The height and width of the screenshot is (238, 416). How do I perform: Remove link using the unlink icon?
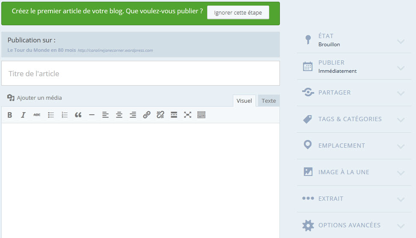click(x=160, y=115)
